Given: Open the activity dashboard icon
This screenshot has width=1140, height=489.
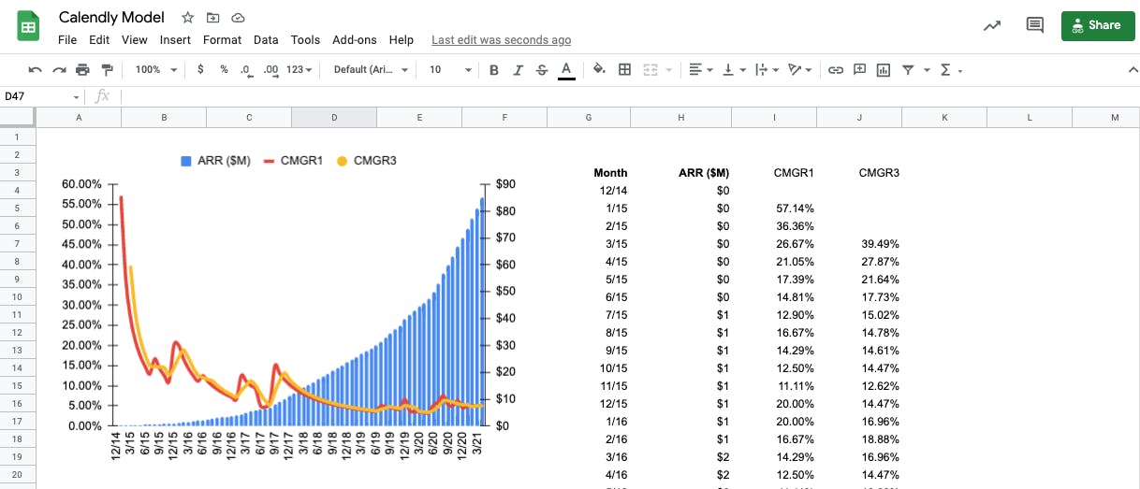Looking at the screenshot, I should coord(992,25).
